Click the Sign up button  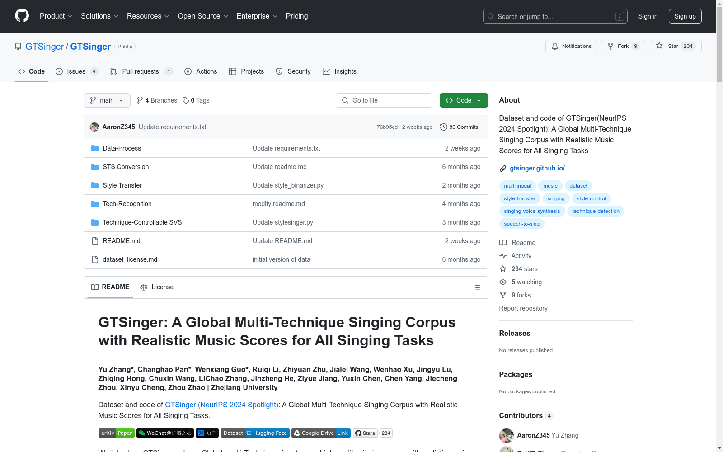pyautogui.click(x=685, y=16)
